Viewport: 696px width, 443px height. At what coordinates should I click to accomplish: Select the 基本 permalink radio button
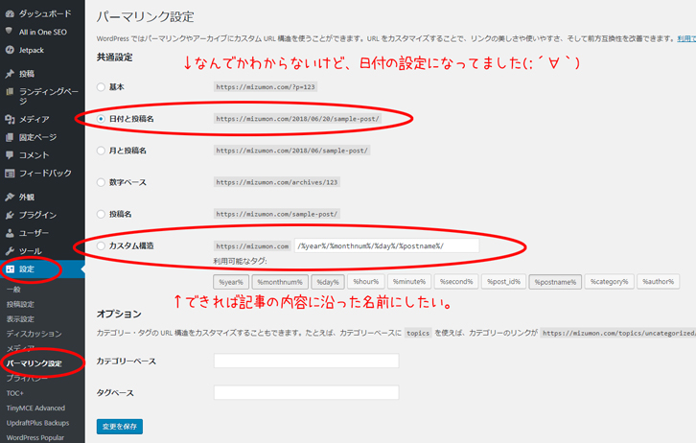point(101,87)
